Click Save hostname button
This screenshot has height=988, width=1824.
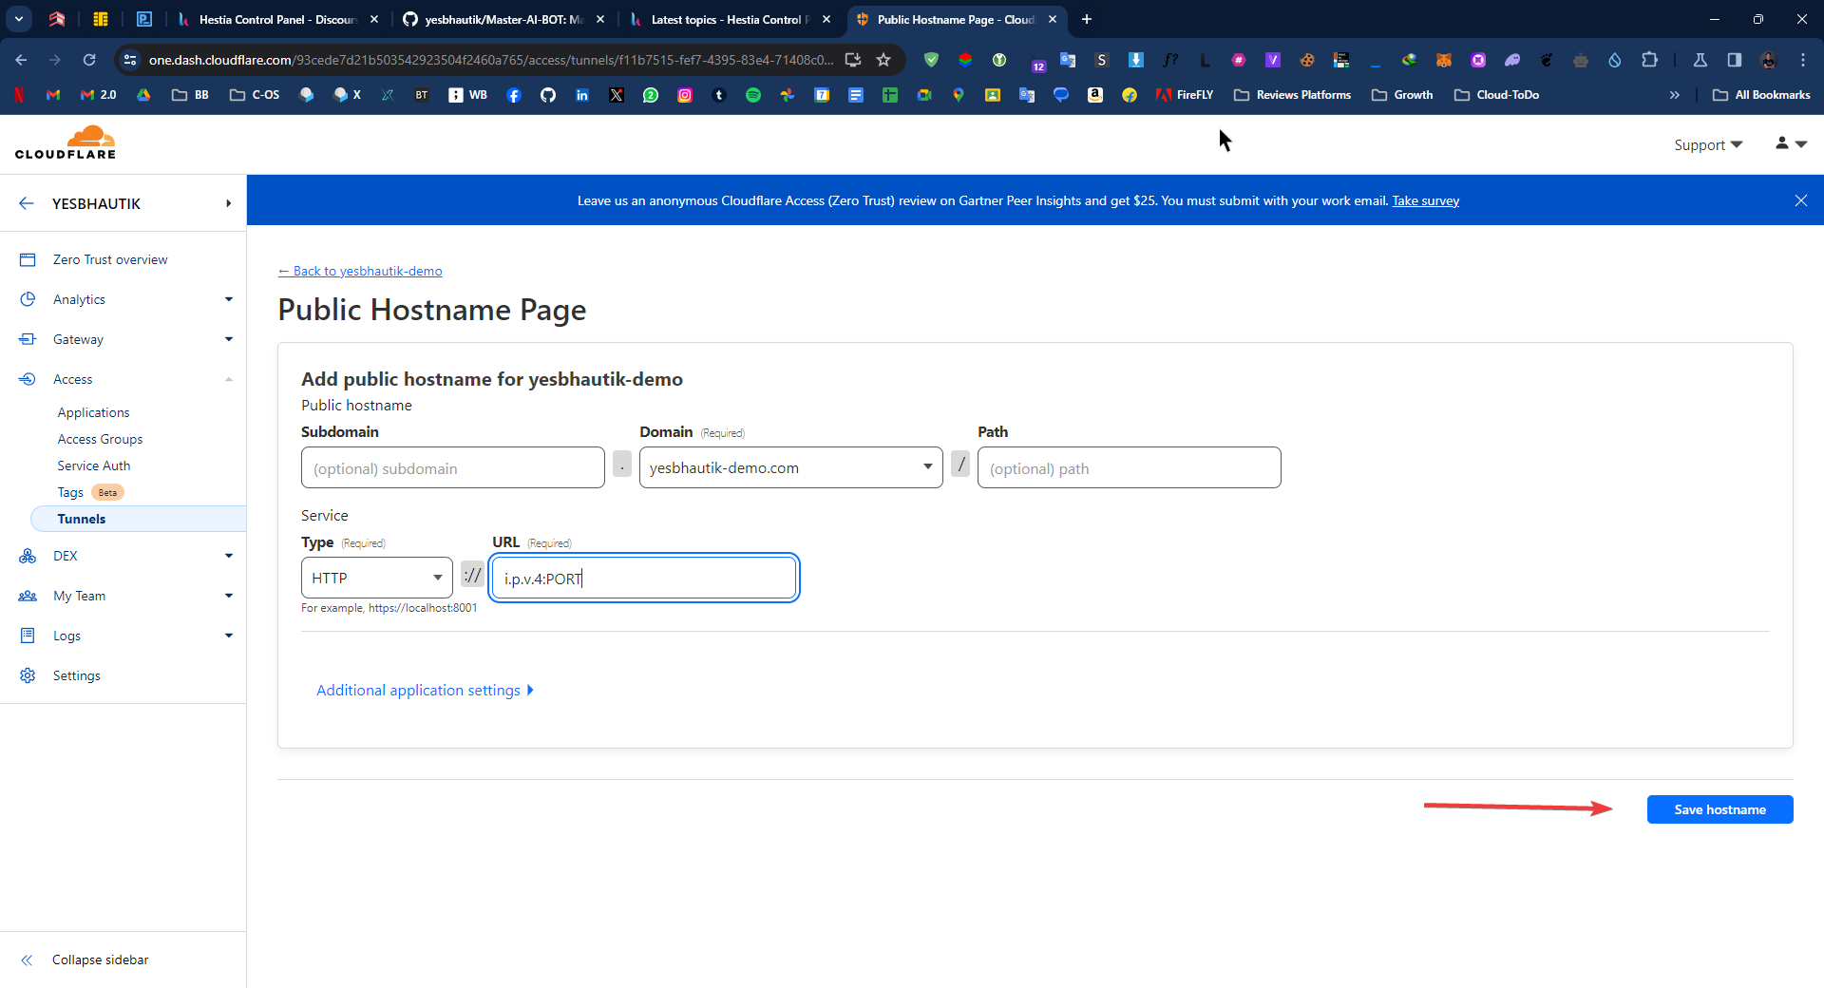tap(1719, 809)
